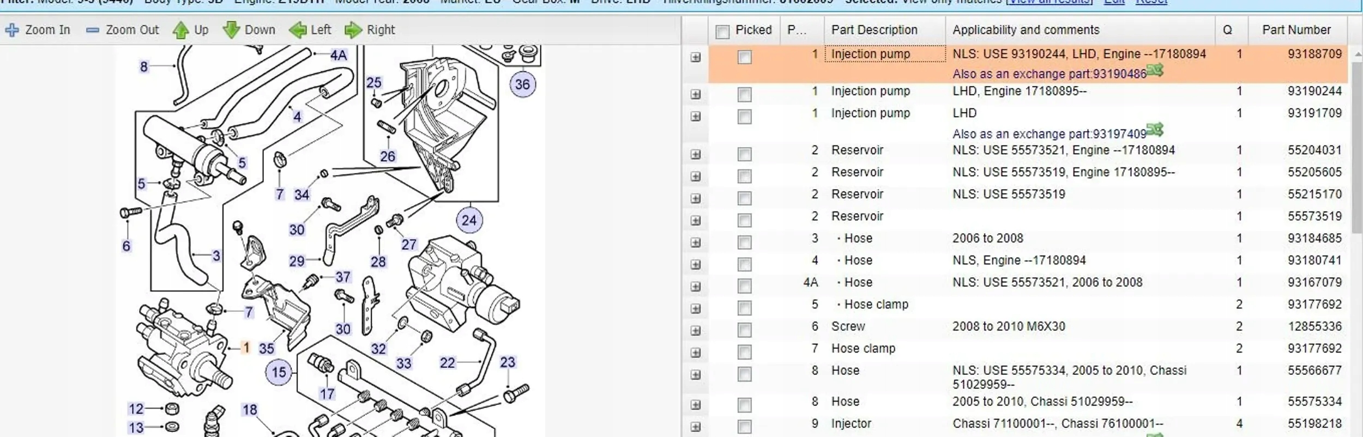The width and height of the screenshot is (1363, 437).
Task: Select callout 26 on the diagram
Action: (388, 156)
